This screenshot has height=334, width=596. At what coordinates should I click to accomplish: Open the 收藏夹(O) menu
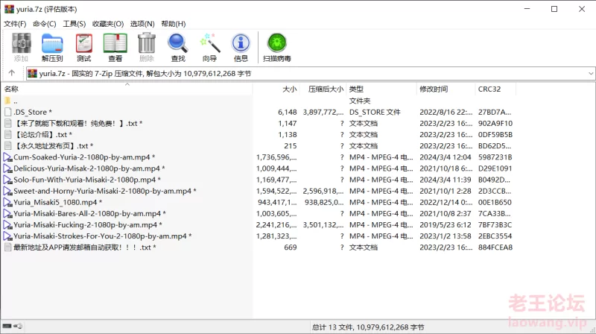(x=108, y=24)
